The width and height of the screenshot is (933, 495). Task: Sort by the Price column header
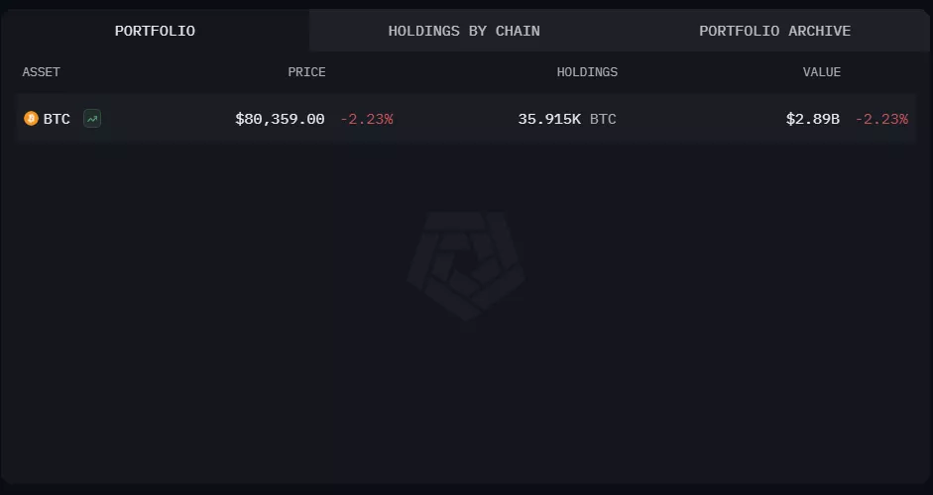pos(306,72)
